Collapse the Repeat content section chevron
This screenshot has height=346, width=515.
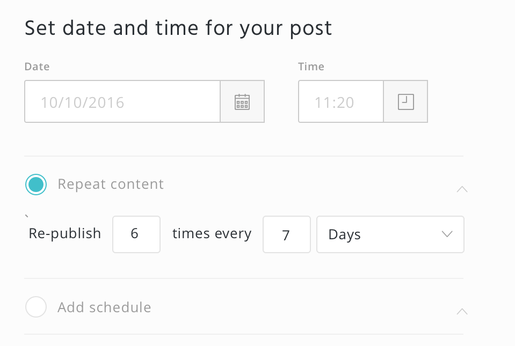(461, 189)
